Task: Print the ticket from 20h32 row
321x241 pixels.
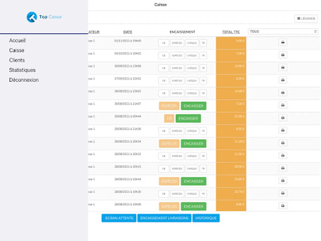Action: click(283, 156)
